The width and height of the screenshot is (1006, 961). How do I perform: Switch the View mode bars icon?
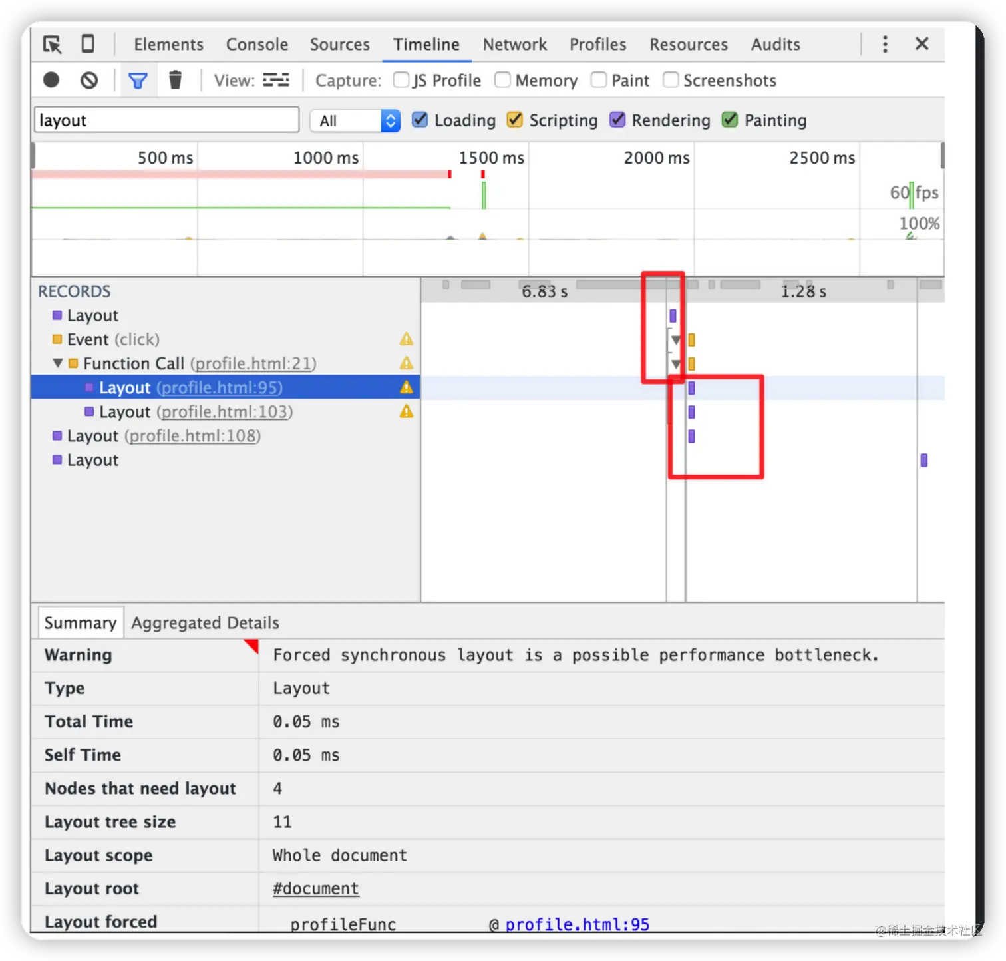click(x=276, y=80)
